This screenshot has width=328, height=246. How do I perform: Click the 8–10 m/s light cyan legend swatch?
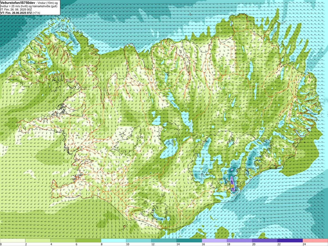(114, 241)
